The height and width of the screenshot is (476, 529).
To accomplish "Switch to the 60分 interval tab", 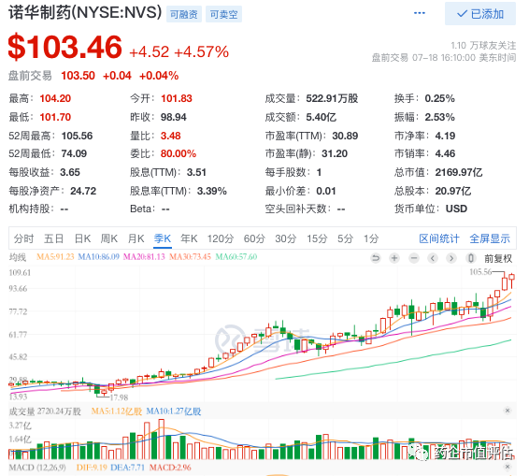I will (254, 238).
